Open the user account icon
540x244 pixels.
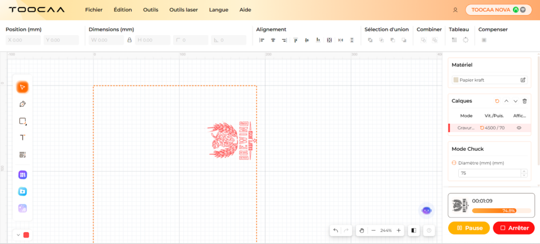[x=455, y=10]
